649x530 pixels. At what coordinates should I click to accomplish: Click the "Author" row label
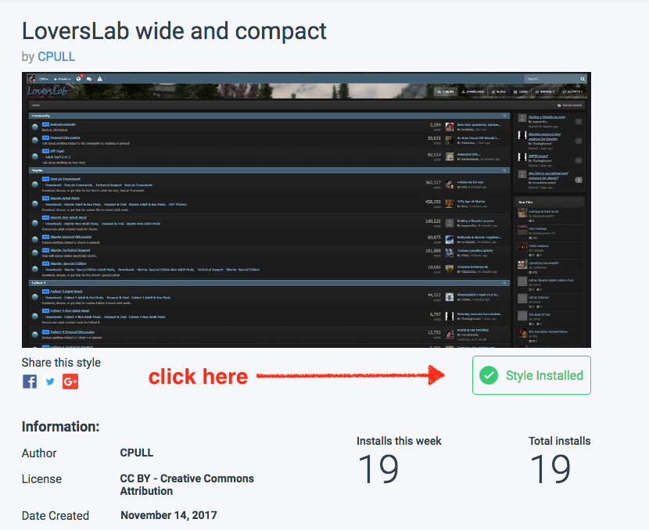(x=39, y=453)
